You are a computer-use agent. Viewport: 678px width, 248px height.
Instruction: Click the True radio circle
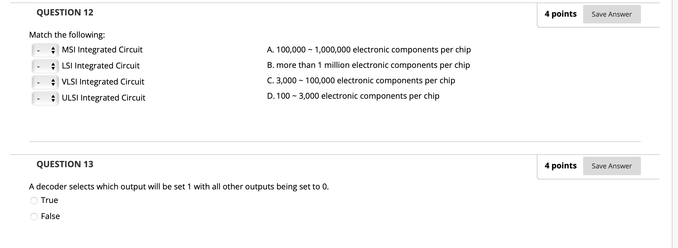coord(34,200)
